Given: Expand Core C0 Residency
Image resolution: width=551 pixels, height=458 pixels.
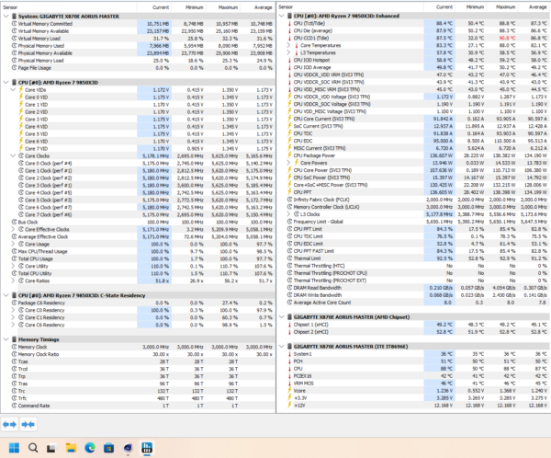Looking at the screenshot, I should [x=13, y=310].
